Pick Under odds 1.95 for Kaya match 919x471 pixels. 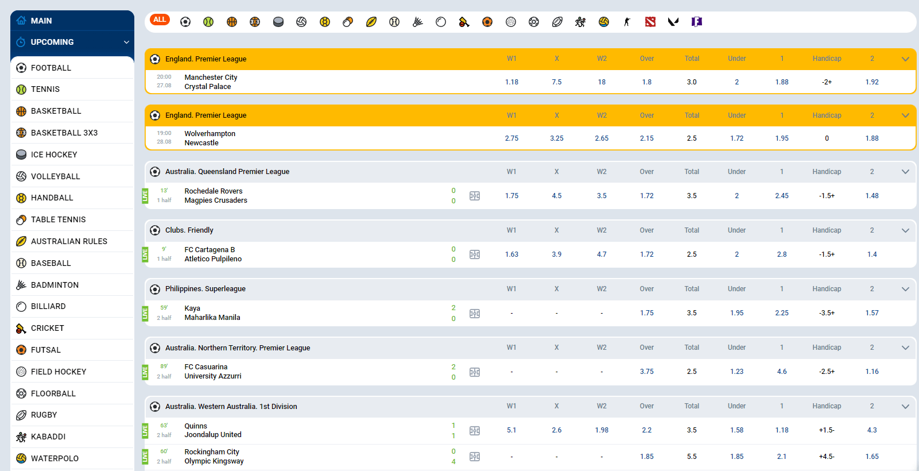click(737, 313)
